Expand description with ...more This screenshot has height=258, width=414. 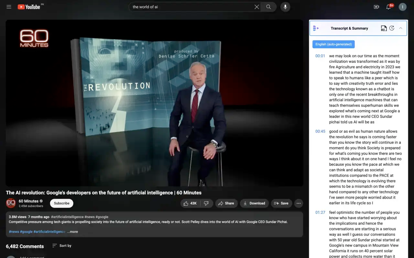tap(72, 232)
